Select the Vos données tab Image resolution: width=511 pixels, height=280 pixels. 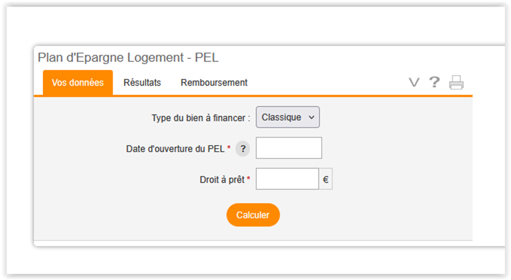(78, 83)
